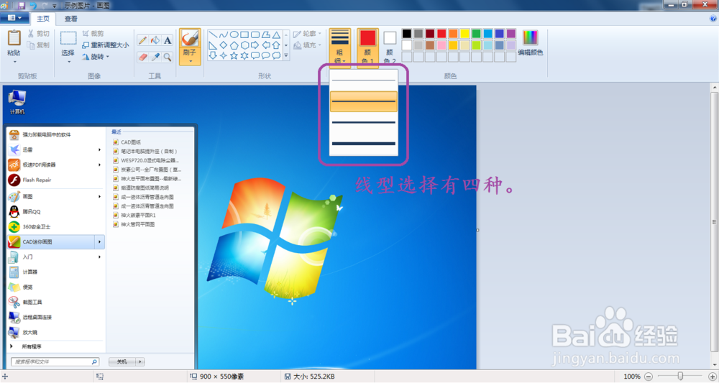Screen dimensions: 719x383
Task: Choose the Right triangle shape
Action: (x=213, y=45)
